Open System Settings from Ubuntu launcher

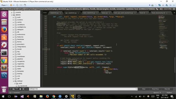4,45
